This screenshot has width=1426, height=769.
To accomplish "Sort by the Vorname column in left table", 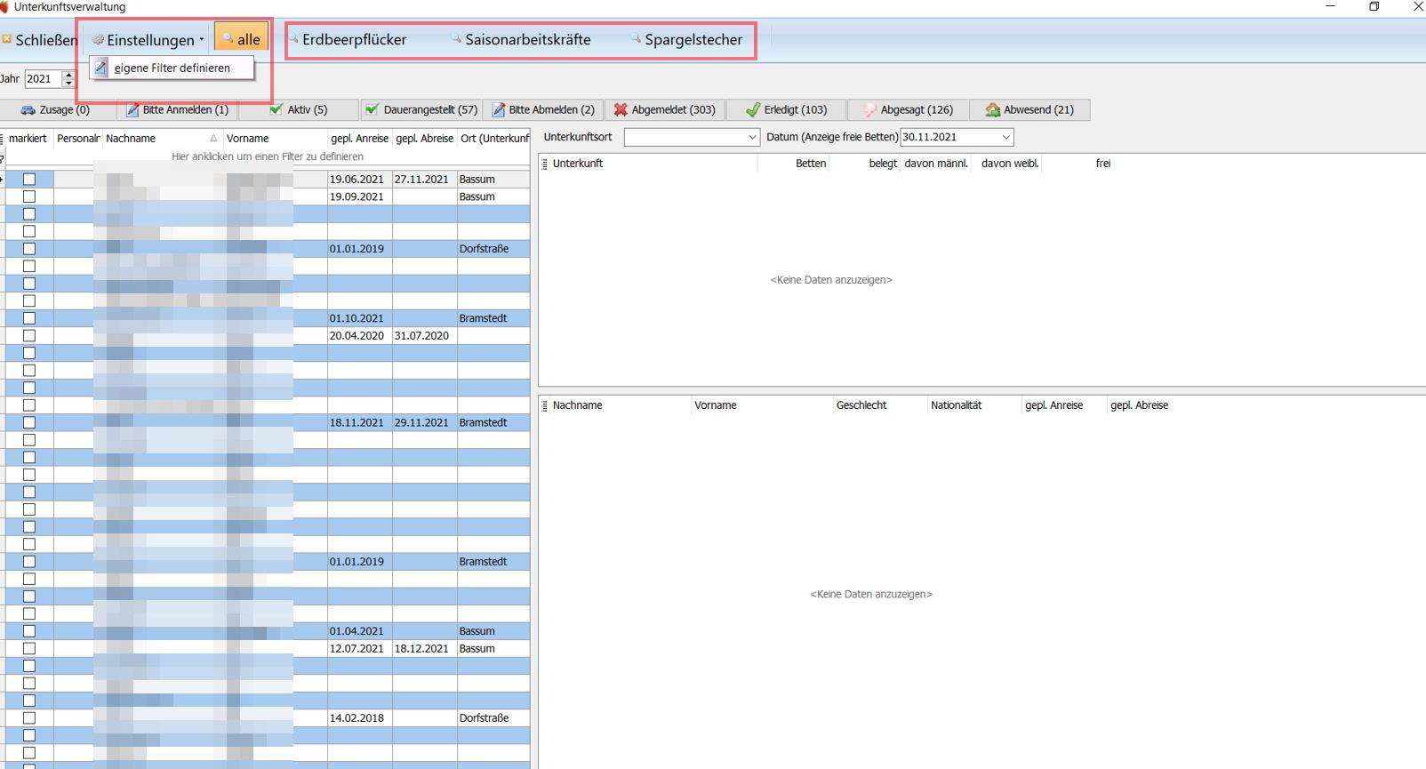I will pyautogui.click(x=275, y=139).
